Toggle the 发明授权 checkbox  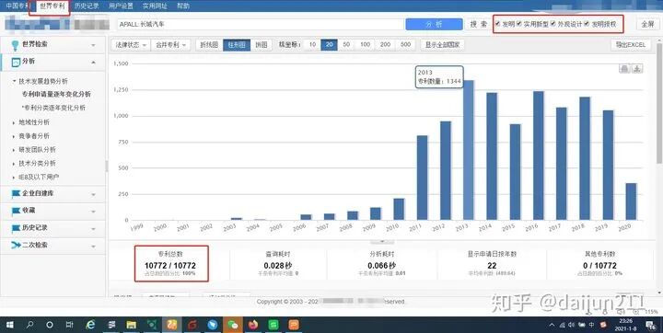tap(587, 24)
